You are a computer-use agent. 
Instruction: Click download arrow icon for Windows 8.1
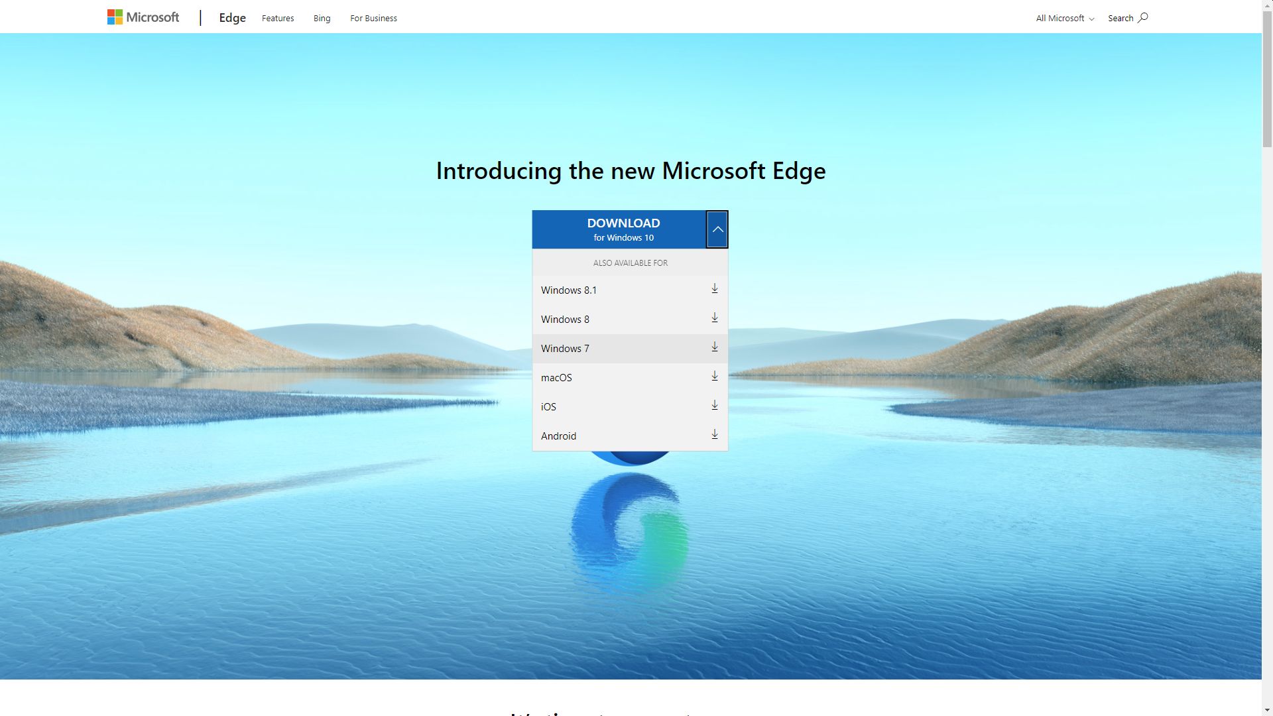(714, 289)
